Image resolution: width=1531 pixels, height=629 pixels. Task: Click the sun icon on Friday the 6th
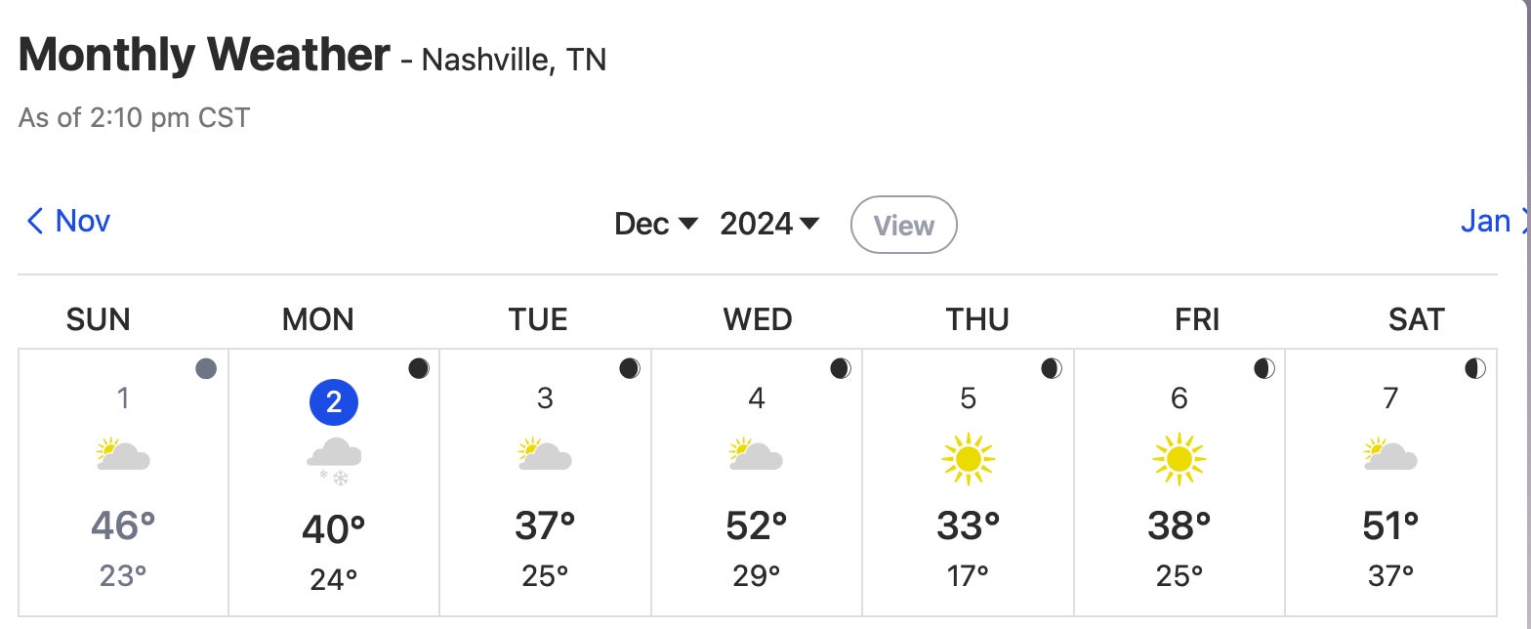coord(1179,458)
